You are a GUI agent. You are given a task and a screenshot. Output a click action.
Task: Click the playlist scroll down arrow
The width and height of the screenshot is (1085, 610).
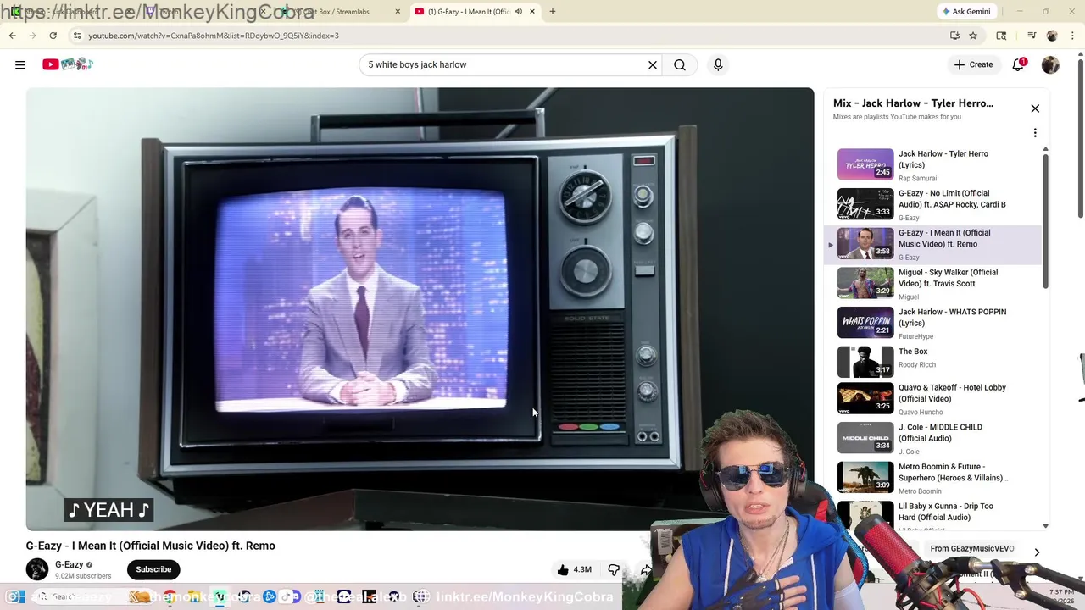click(x=1045, y=525)
